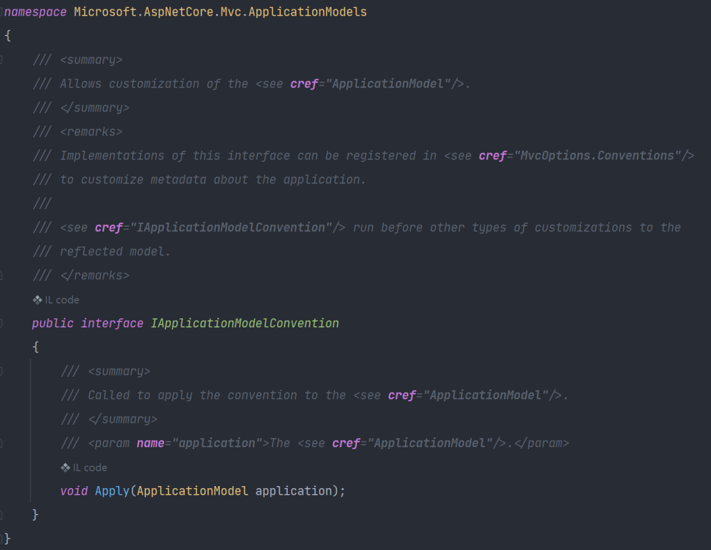Click "ApplicationModel" cref in the param line
Viewport: 711px width, 550px height.
click(x=430, y=443)
